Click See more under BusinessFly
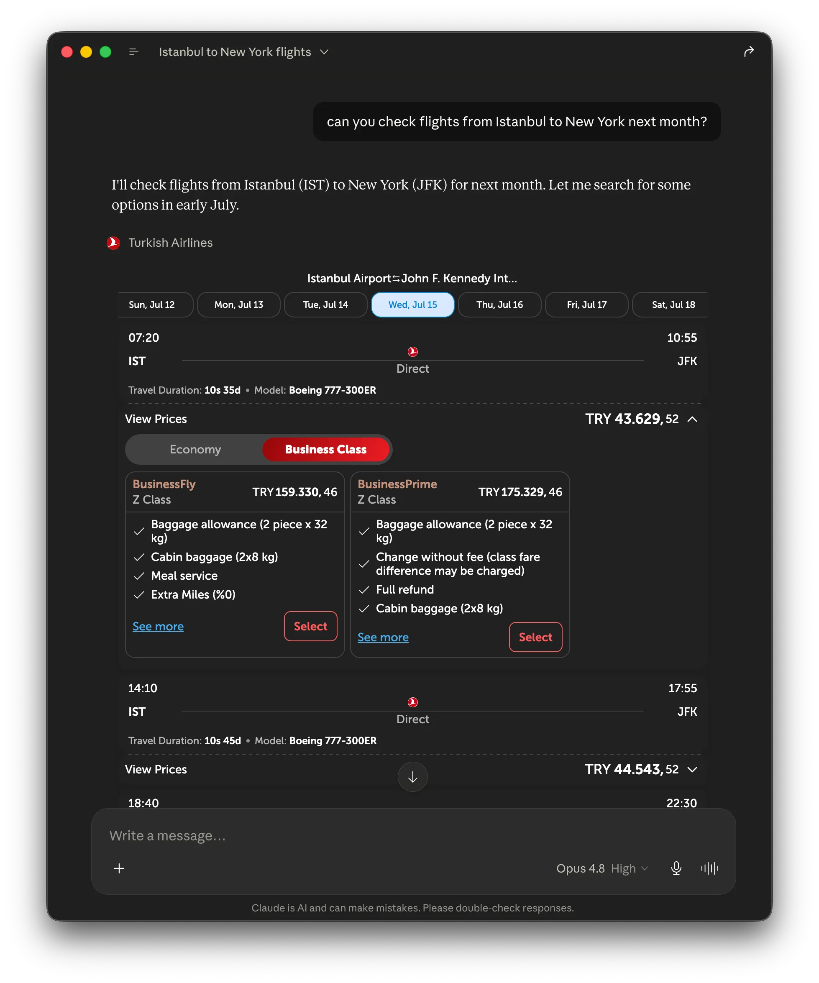The height and width of the screenshot is (983, 819). click(x=158, y=626)
